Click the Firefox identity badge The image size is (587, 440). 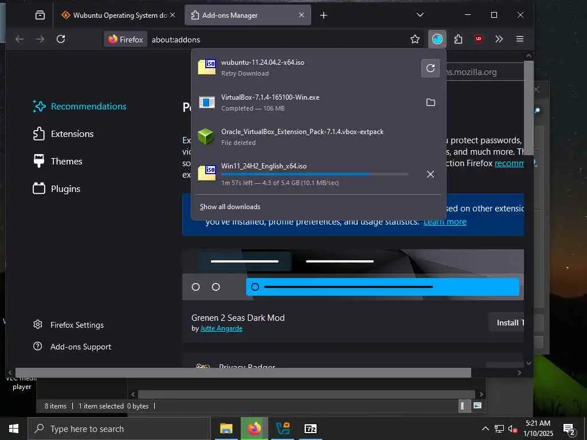(x=126, y=40)
